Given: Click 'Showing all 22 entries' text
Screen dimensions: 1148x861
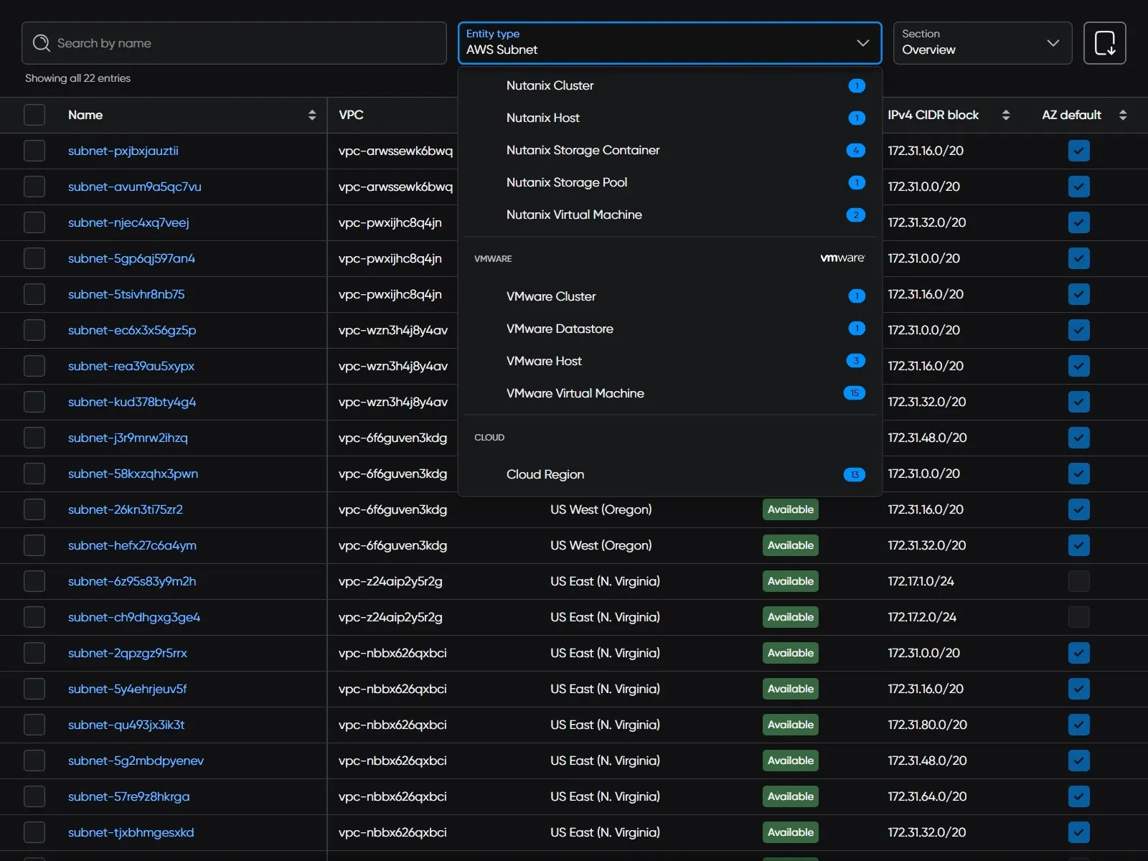Looking at the screenshot, I should 77,78.
